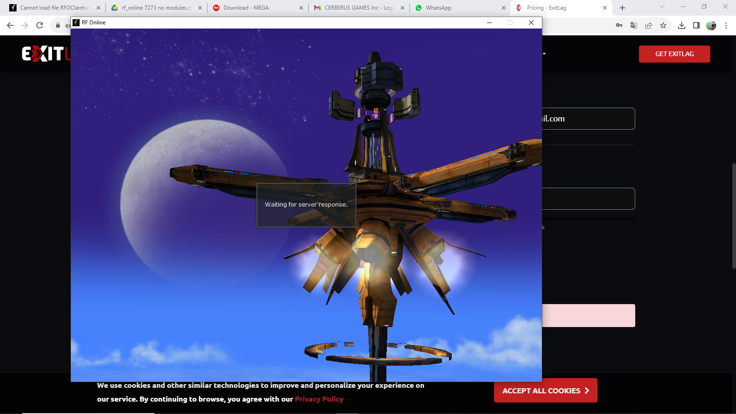This screenshot has width=736, height=414.
Task: Click the translate page icon
Action: (634, 25)
